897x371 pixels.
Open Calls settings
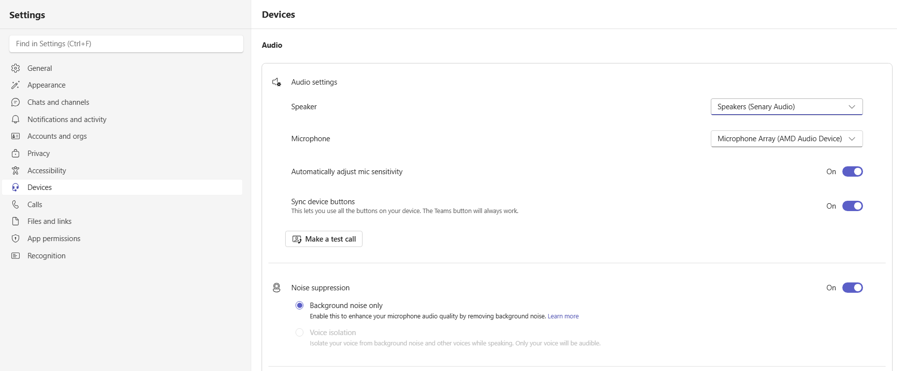tap(122, 205)
